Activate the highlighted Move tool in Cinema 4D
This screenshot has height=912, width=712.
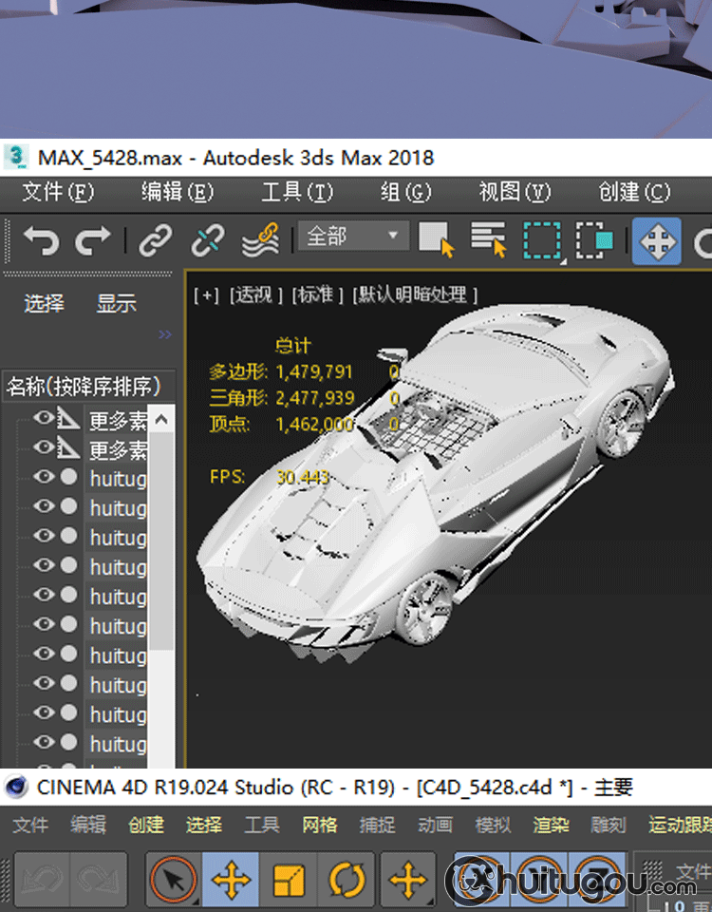231,881
